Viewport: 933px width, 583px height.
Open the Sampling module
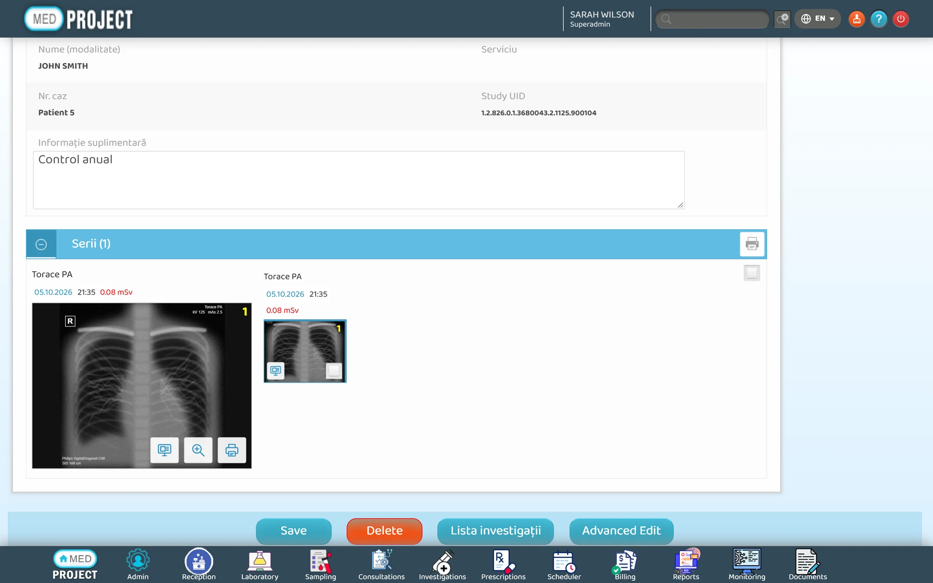(321, 565)
